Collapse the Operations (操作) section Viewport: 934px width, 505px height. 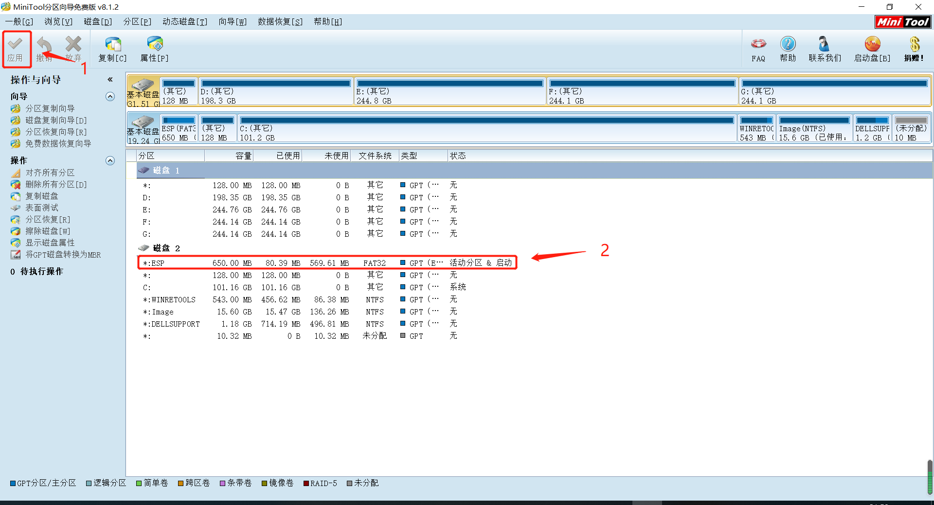110,160
